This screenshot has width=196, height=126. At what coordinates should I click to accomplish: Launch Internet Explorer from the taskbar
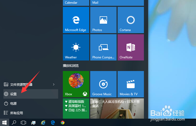(43, 123)
